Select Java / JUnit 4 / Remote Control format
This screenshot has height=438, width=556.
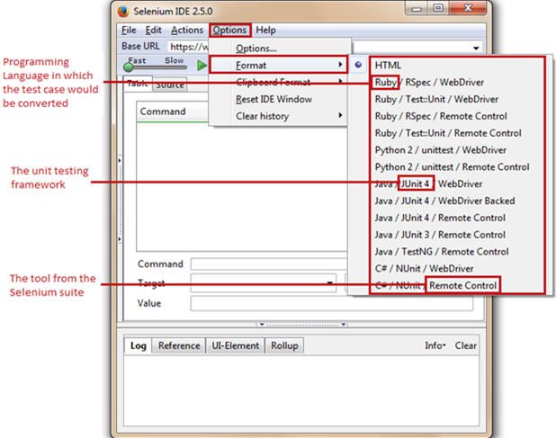pyautogui.click(x=440, y=218)
